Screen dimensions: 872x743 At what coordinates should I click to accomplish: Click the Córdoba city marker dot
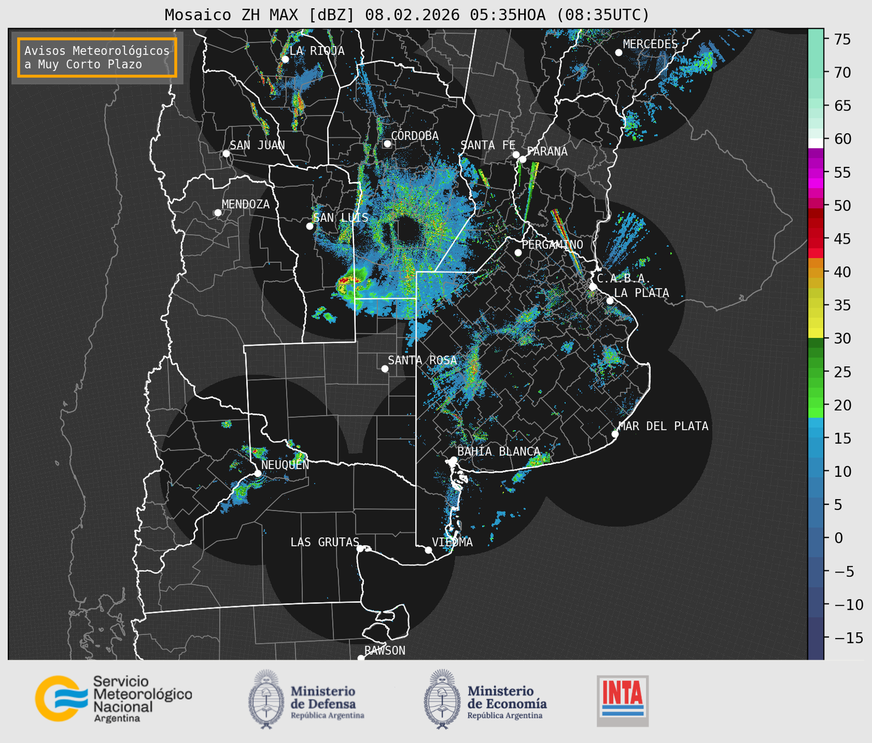pyautogui.click(x=387, y=144)
